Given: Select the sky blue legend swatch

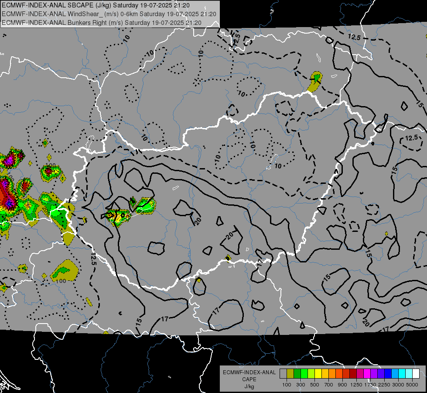Looking at the screenshot, I should click(395, 374).
